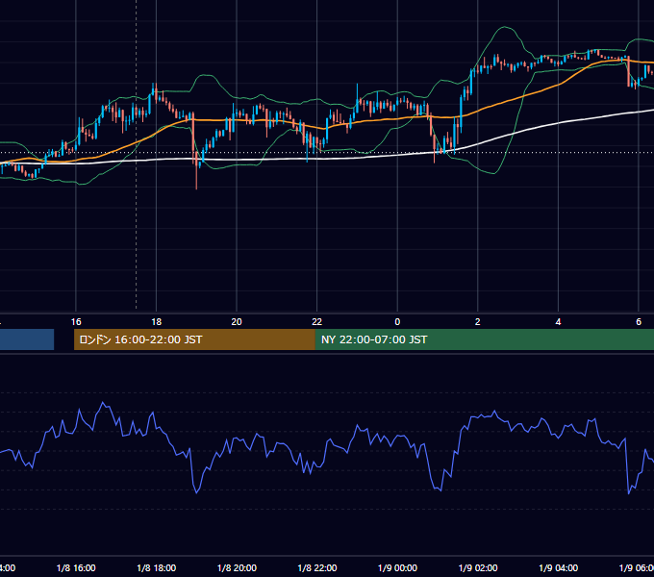This screenshot has width=654, height=577.
Task: Click the 1/9 04:00 date label
Action: (559, 567)
